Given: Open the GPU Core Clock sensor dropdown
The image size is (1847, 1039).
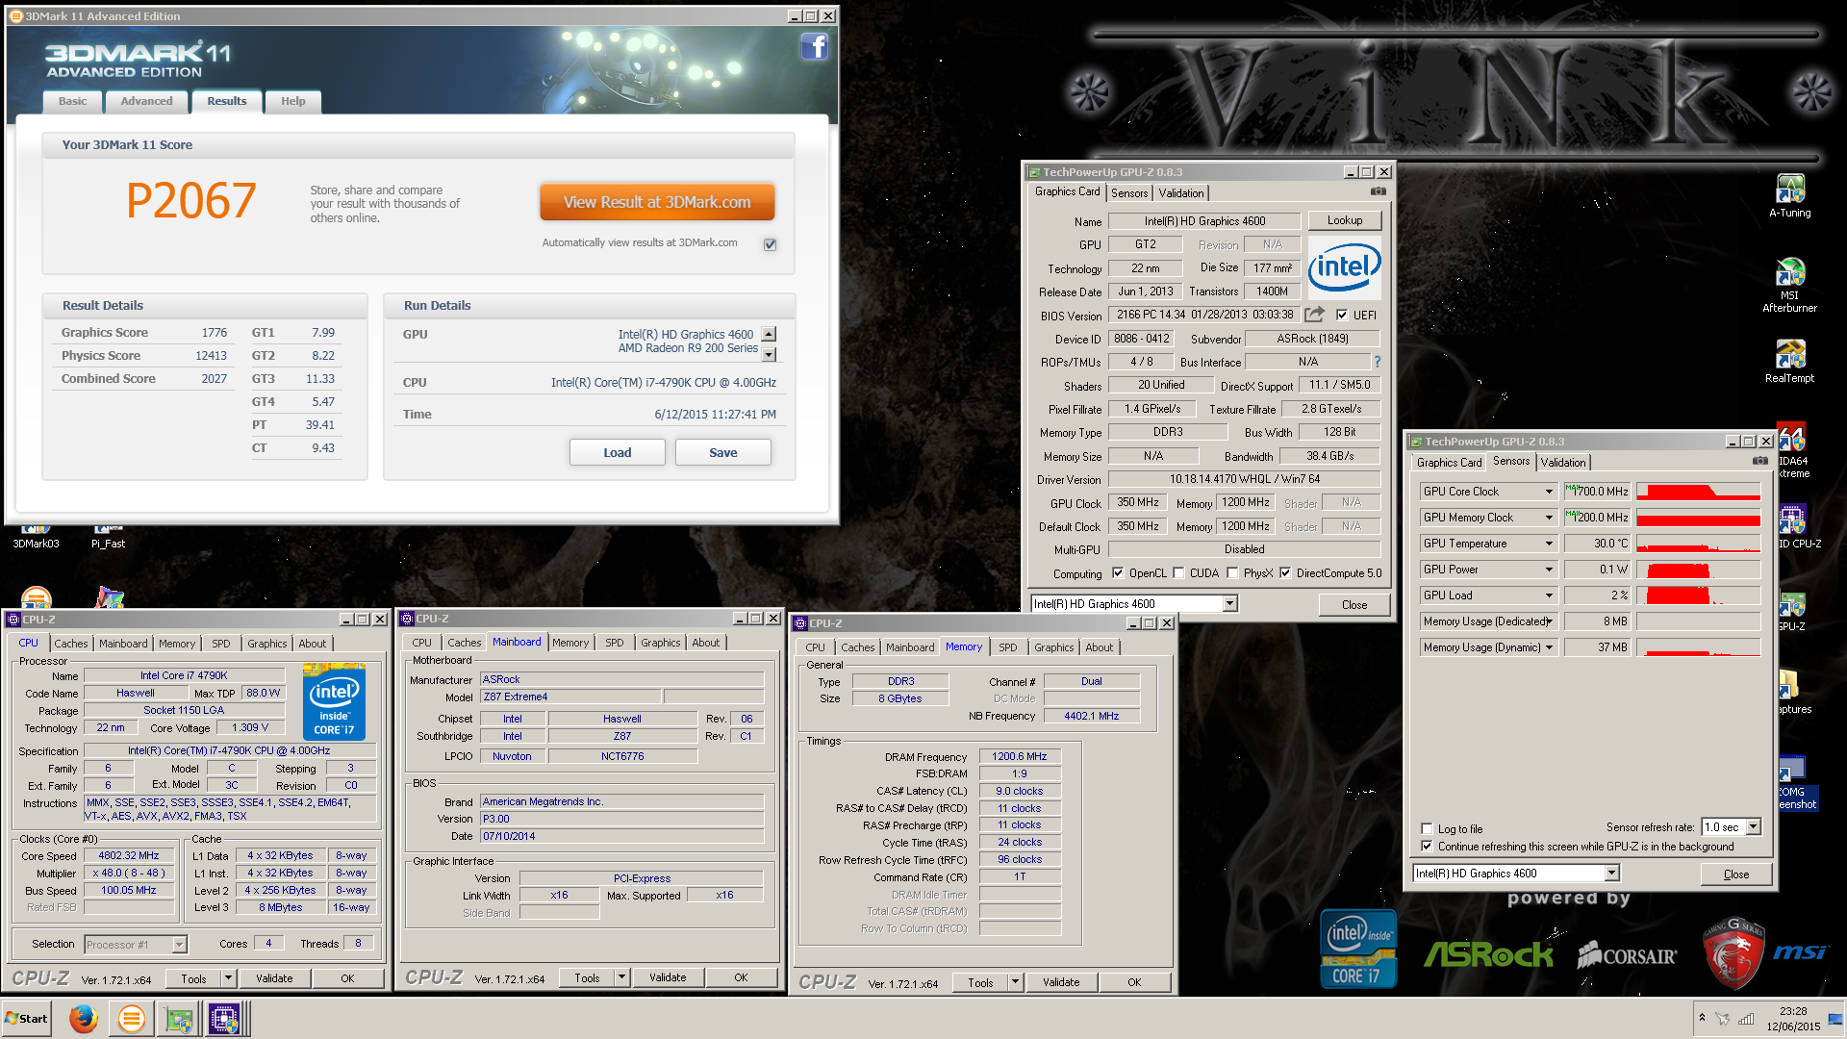Looking at the screenshot, I should pyautogui.click(x=1548, y=492).
